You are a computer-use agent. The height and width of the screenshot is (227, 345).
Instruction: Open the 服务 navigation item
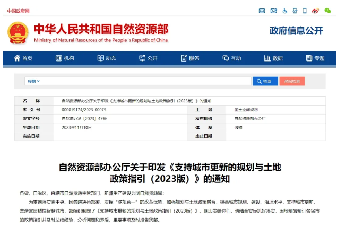pos(189,58)
